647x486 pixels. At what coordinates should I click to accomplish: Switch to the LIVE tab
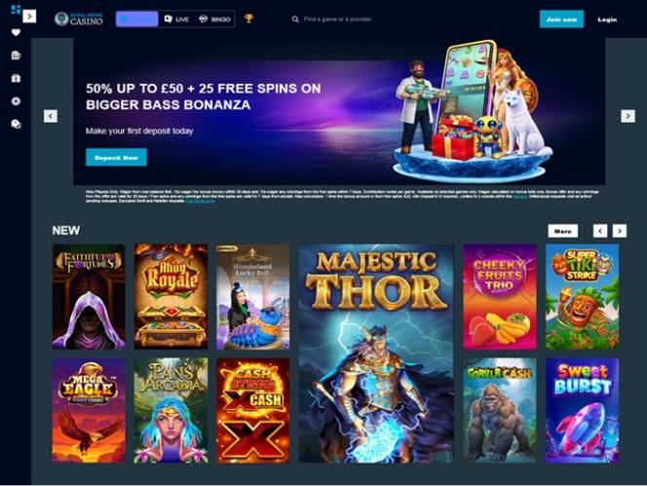click(x=176, y=19)
